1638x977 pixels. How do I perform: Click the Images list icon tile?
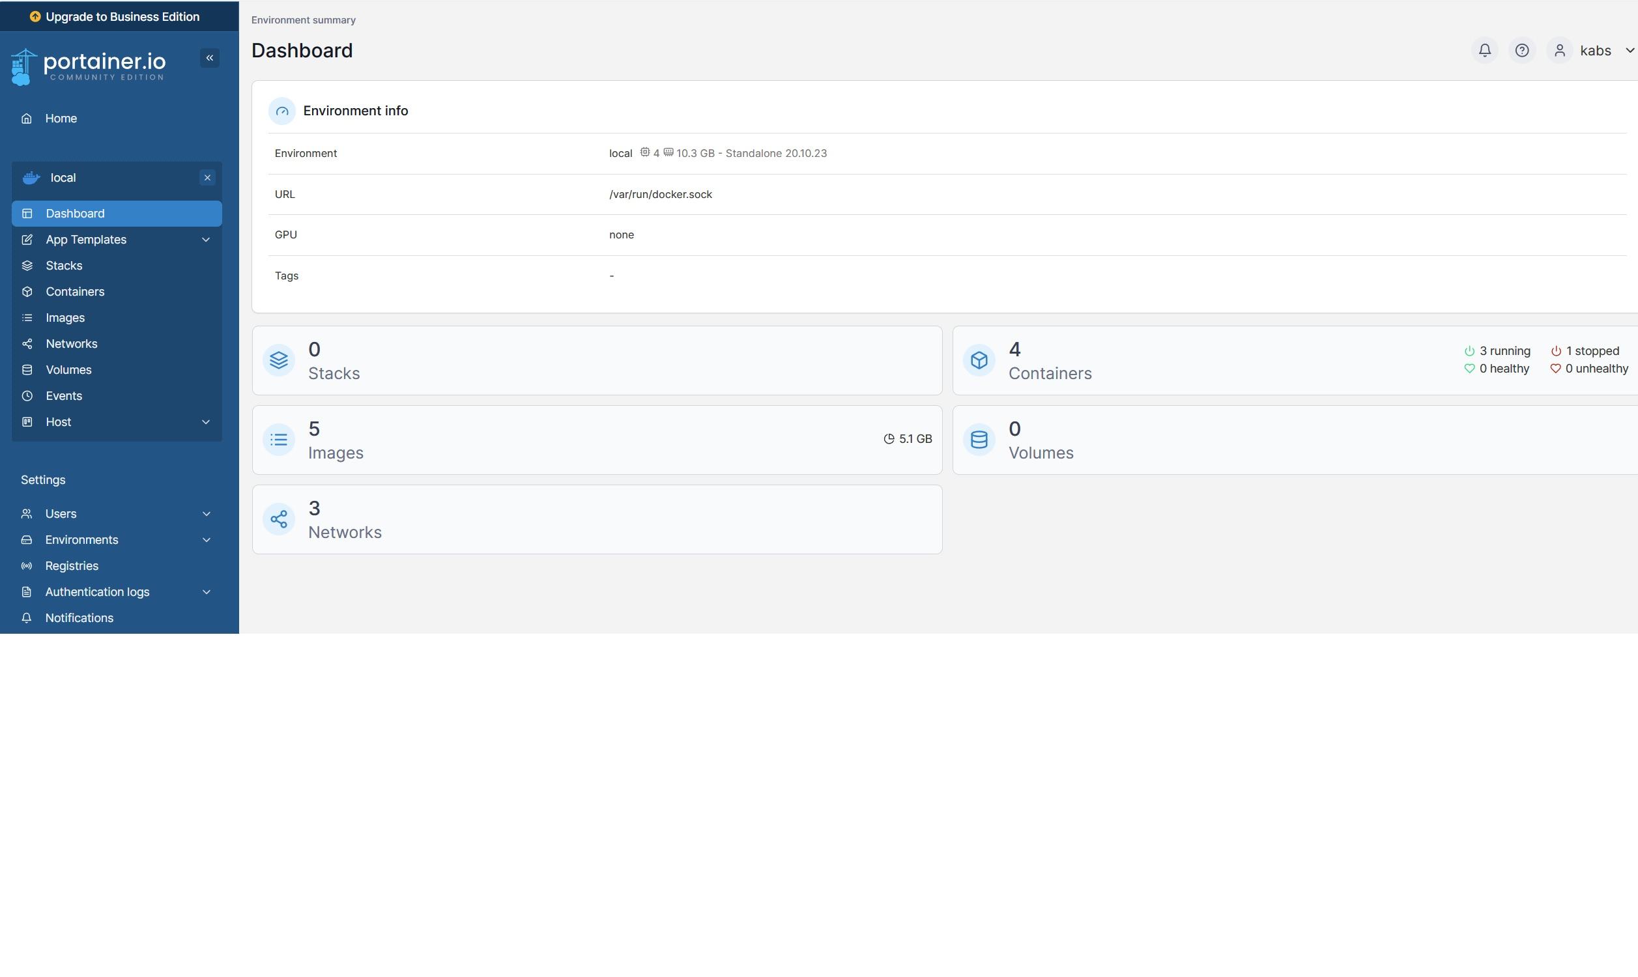278,440
